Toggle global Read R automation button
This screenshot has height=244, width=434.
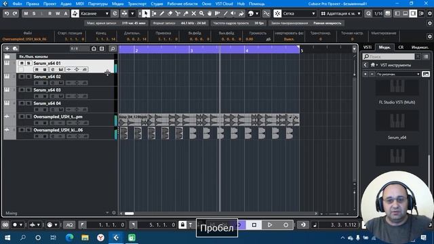[x=50, y=14]
